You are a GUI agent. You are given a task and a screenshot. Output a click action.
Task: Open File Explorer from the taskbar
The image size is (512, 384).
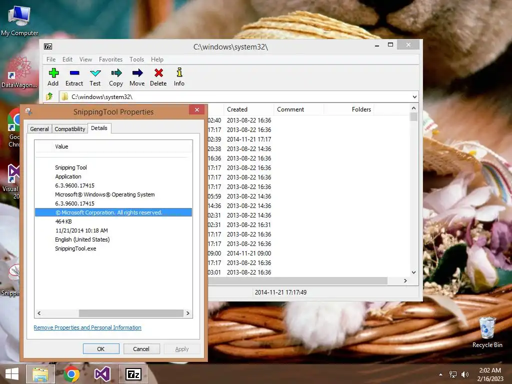(x=40, y=374)
